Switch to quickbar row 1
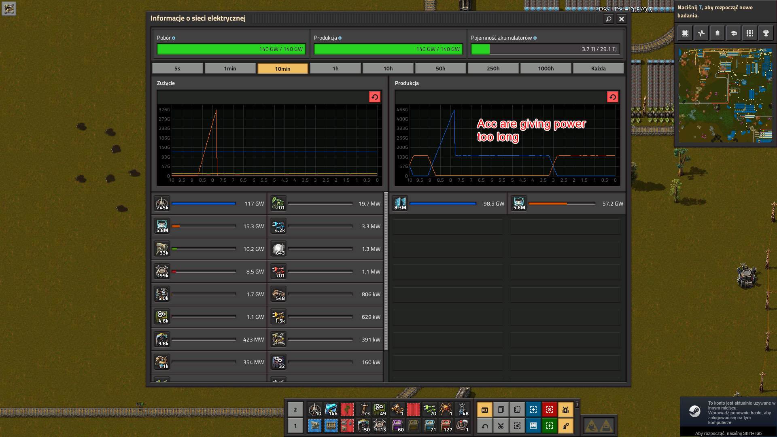The height and width of the screenshot is (437, 777). pyautogui.click(x=295, y=426)
